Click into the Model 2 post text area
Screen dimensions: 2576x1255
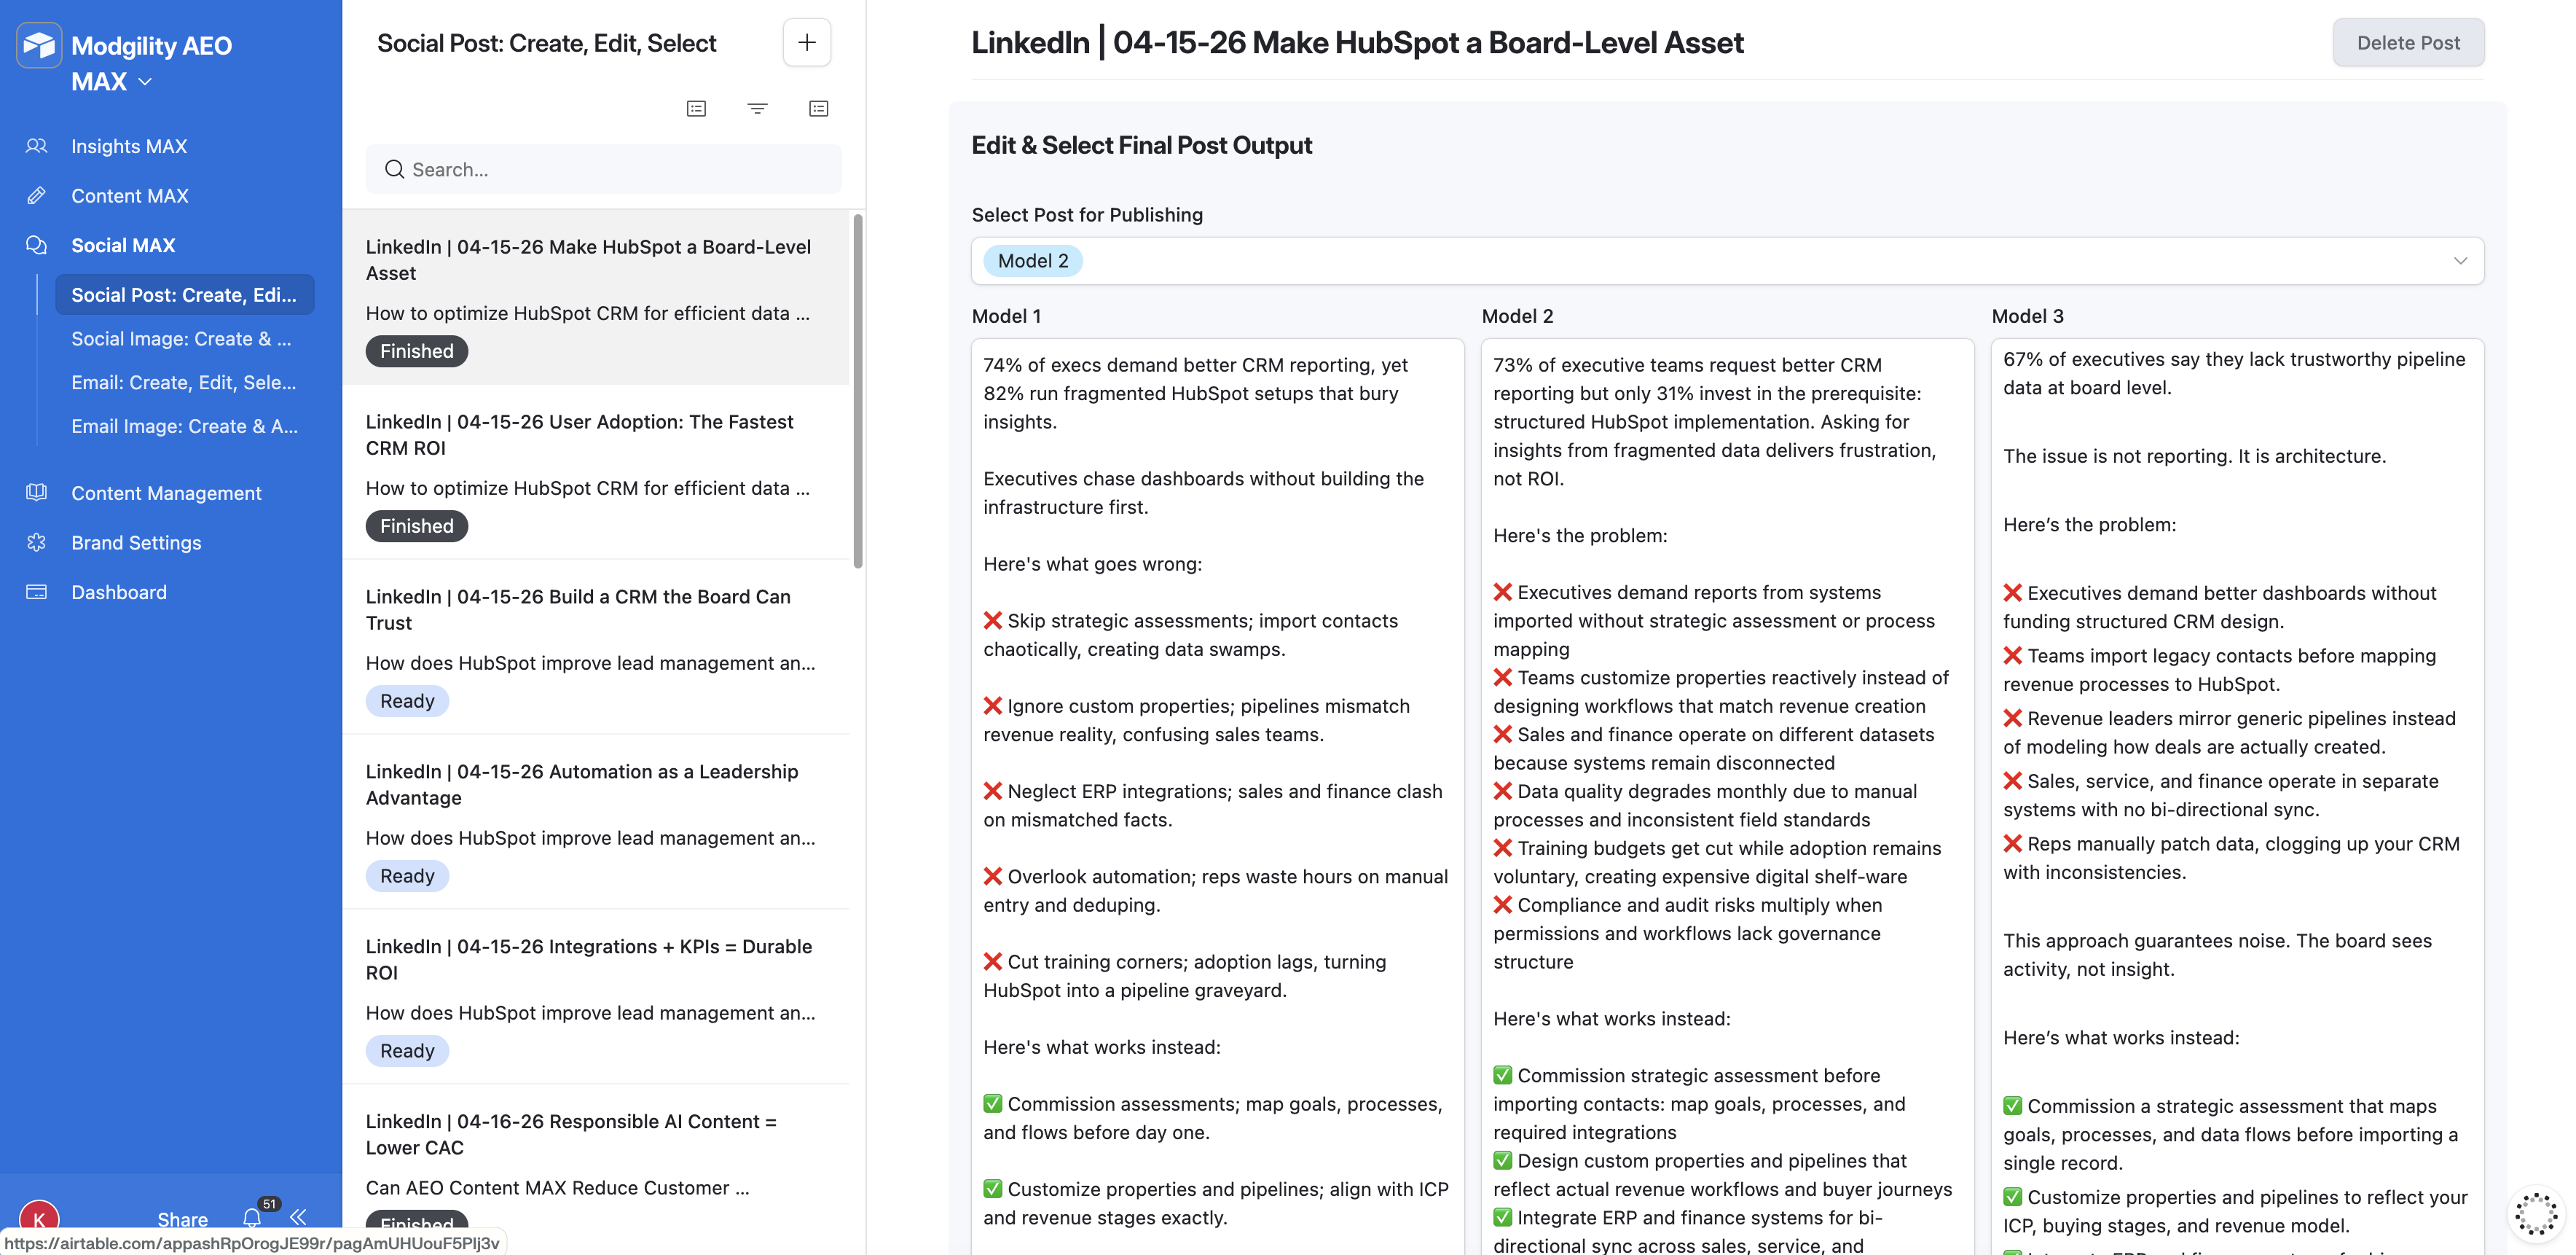point(1728,797)
